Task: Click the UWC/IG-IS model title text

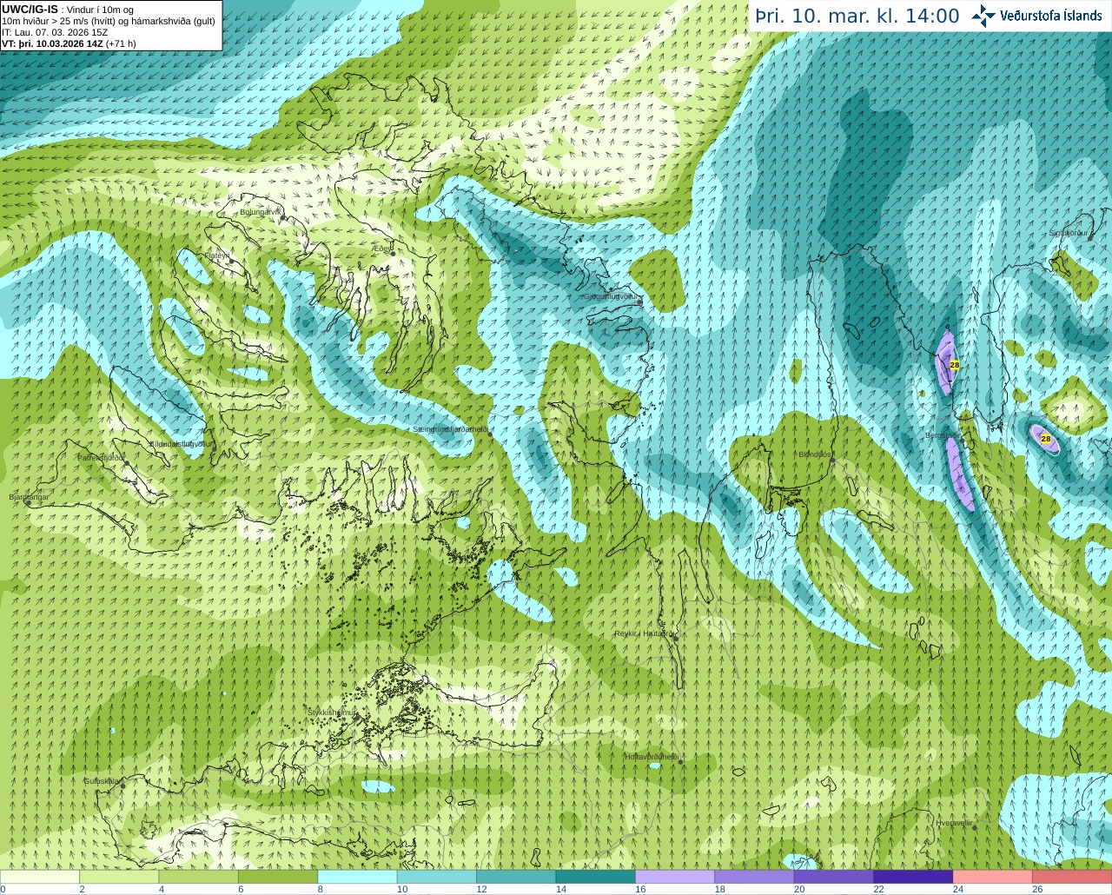Action: click(30, 10)
